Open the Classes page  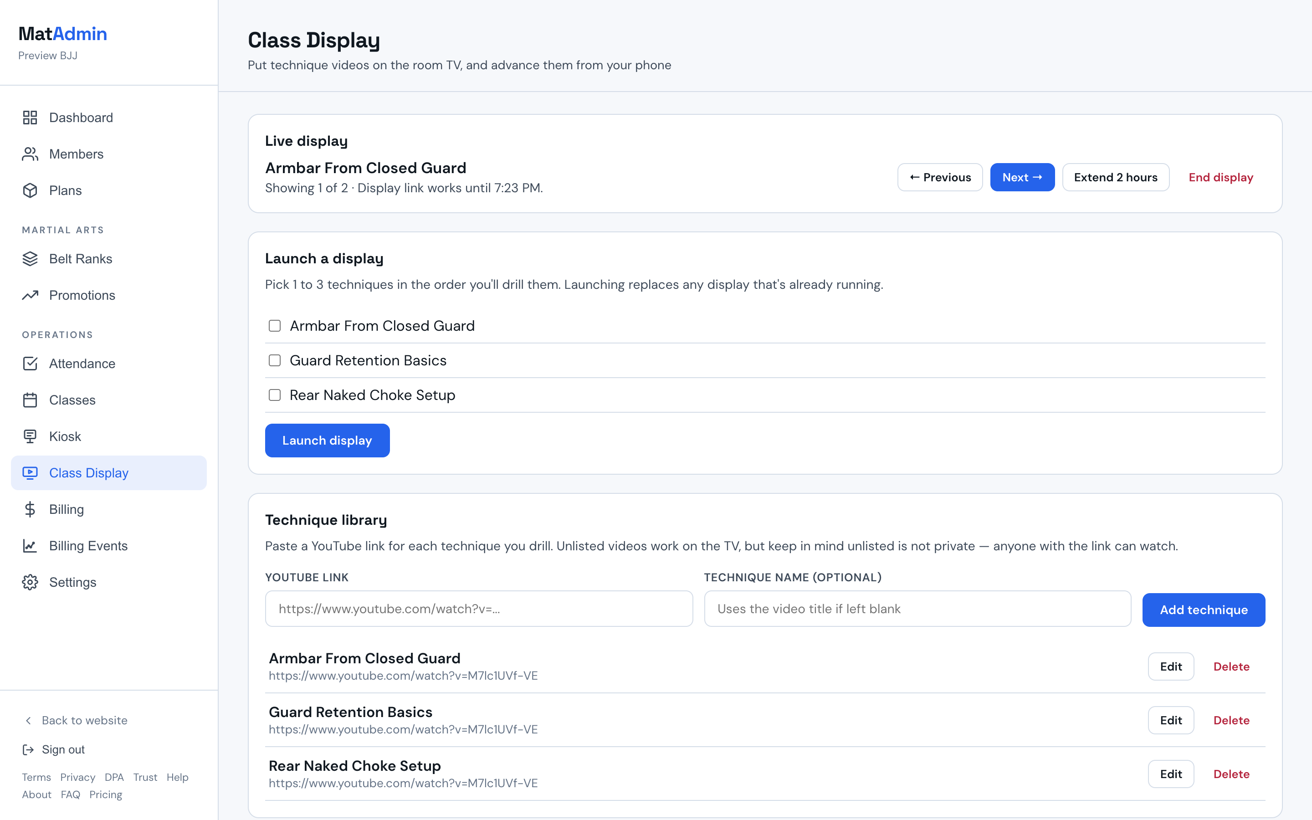pyautogui.click(x=108, y=400)
